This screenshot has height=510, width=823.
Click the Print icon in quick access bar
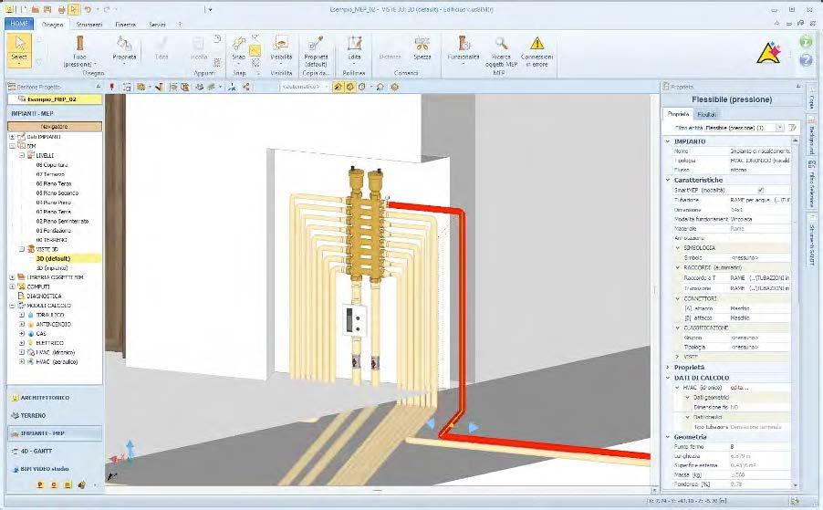(x=61, y=9)
